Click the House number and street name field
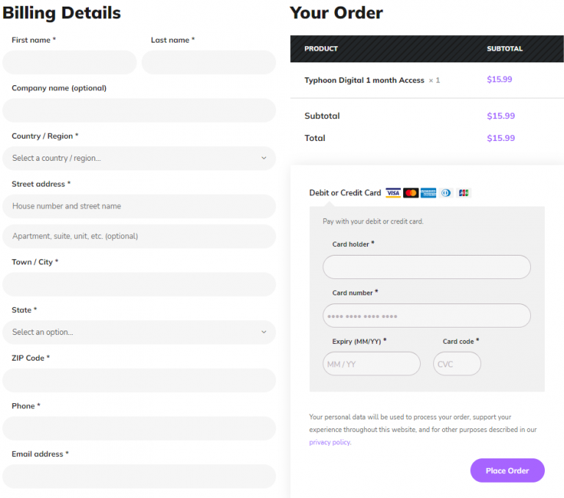Screen dimensions: 564x498 coord(140,206)
